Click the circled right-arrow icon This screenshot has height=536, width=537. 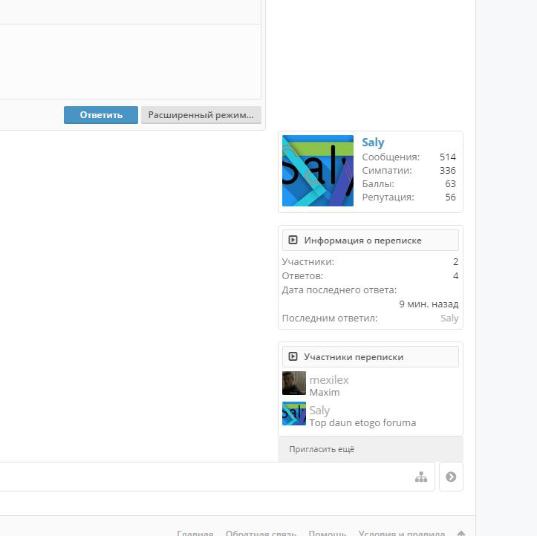point(451,477)
